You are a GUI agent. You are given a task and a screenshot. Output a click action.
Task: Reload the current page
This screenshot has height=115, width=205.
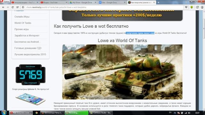tap(13, 7)
